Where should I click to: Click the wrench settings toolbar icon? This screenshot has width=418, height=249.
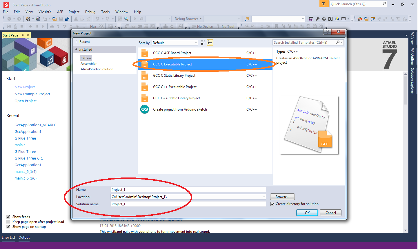click(x=318, y=19)
